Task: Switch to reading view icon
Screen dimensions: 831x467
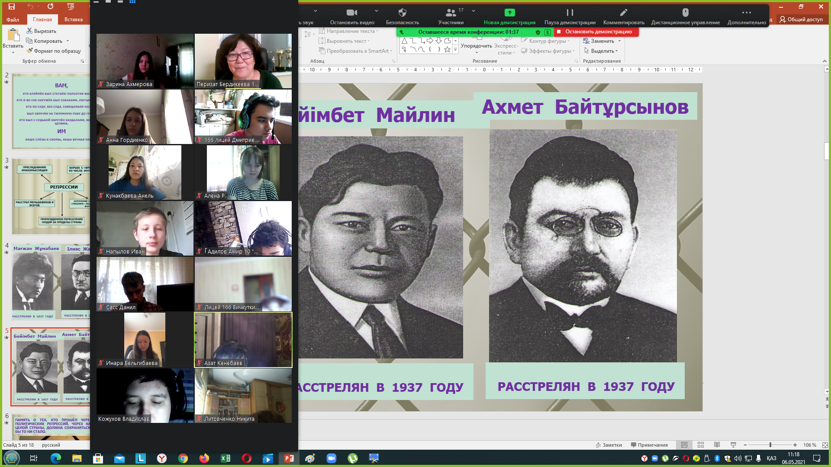Action: (717, 445)
